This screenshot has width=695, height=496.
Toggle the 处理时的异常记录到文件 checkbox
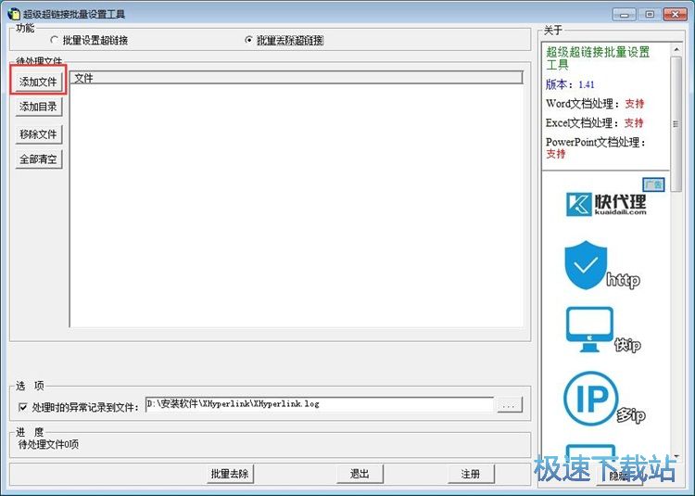point(23,407)
